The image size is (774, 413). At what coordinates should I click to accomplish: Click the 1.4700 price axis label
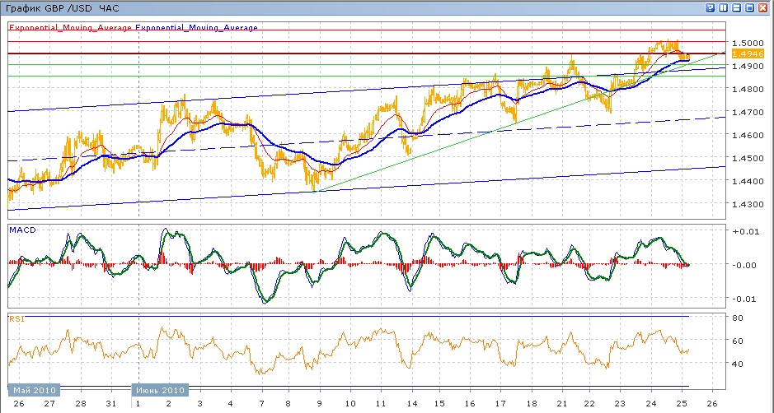748,112
